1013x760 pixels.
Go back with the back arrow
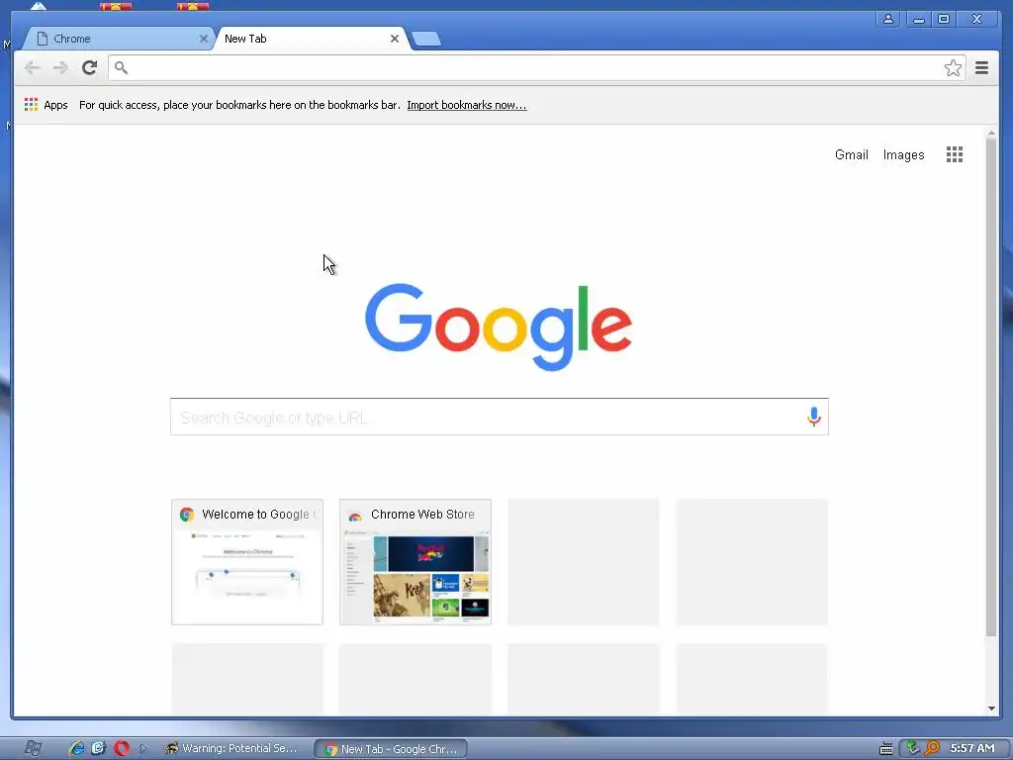[33, 68]
